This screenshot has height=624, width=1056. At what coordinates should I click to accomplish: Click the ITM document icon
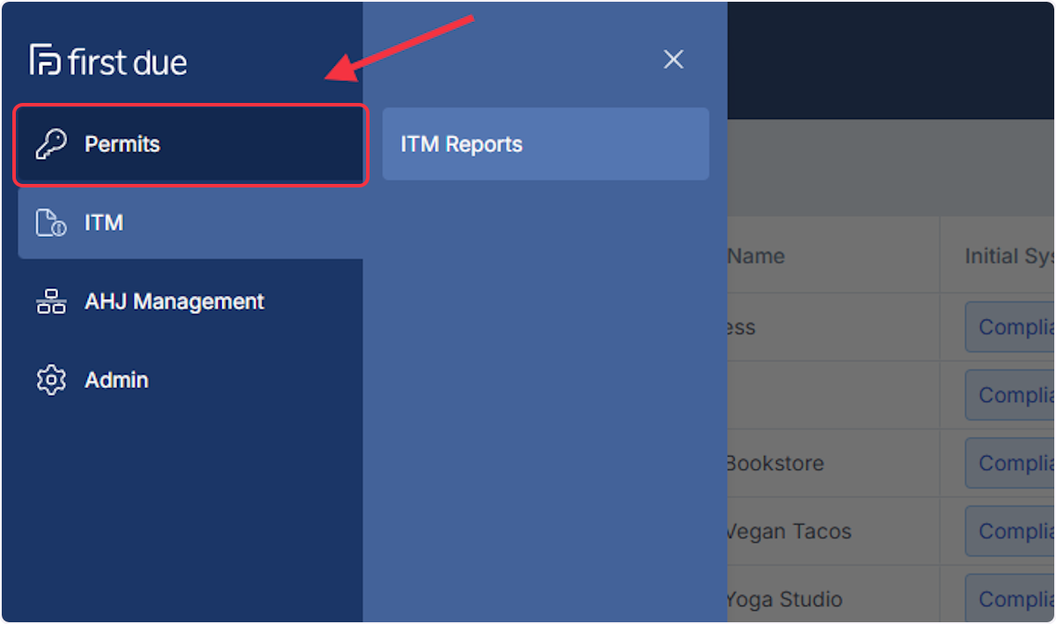tap(51, 223)
